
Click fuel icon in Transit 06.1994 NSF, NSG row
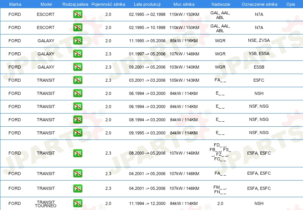click(x=77, y=107)
